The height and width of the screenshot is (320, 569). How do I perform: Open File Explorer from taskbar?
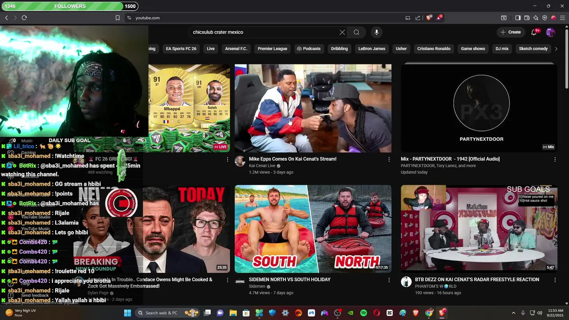[x=233, y=313]
